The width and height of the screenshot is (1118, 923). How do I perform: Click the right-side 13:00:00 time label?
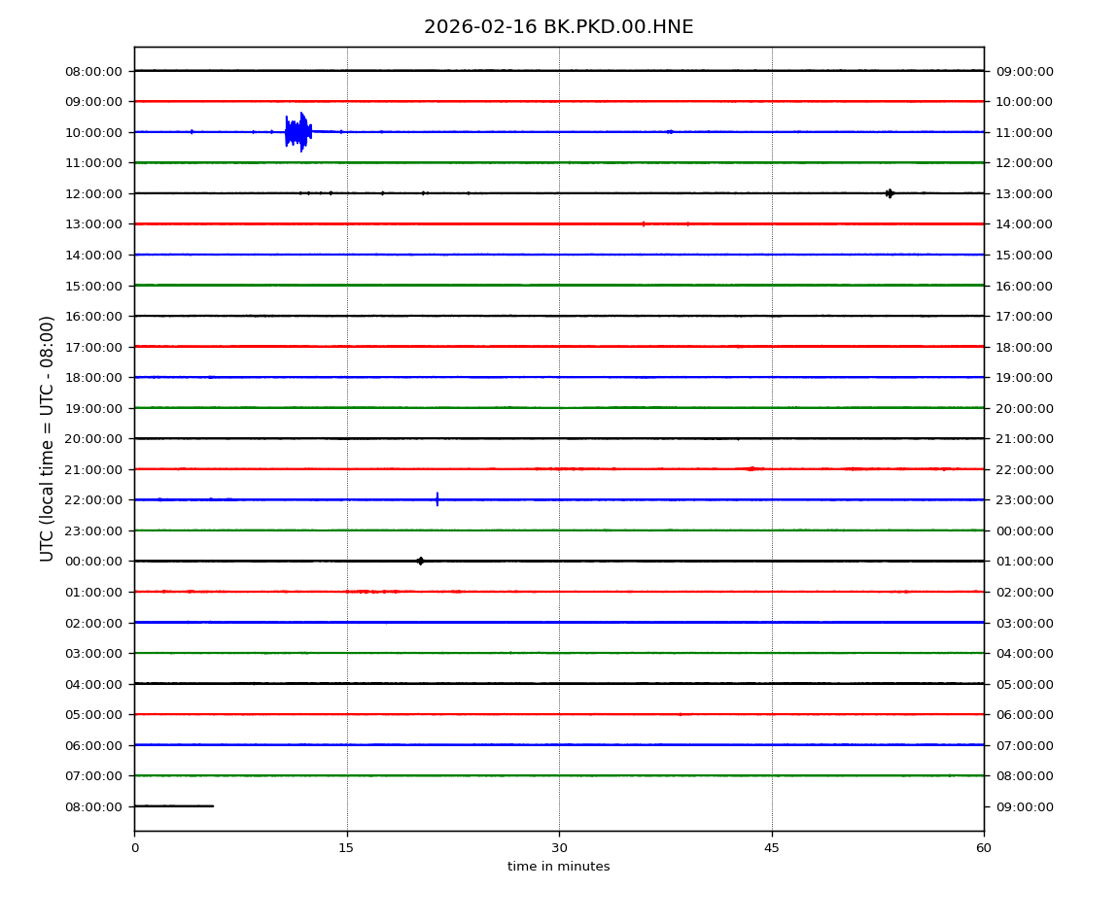pos(1025,193)
